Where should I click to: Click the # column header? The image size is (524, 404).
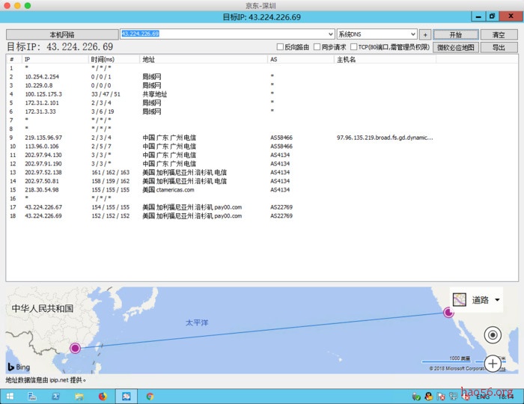coord(14,59)
